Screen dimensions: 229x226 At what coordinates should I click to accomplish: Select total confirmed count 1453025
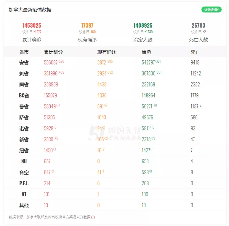32,26
